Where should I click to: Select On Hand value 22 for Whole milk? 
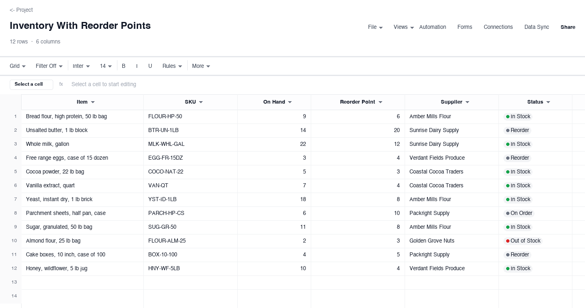click(x=274, y=144)
